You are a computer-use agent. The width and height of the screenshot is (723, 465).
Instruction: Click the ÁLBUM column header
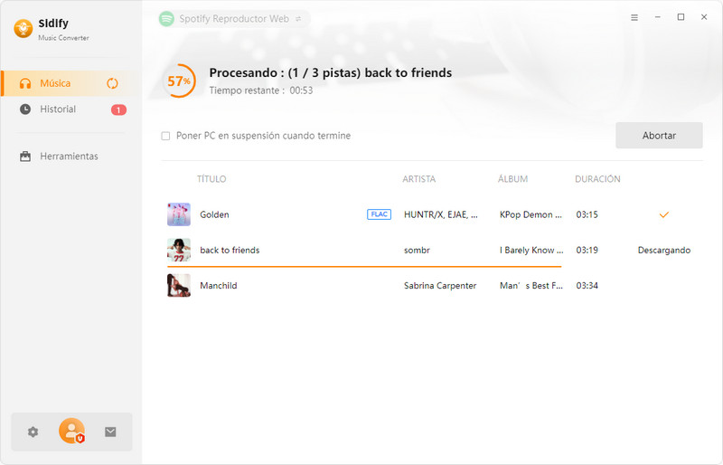point(512,179)
